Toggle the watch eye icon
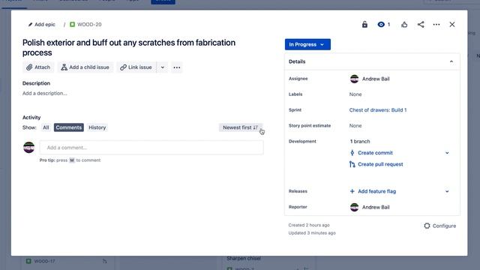Viewport: 480px width, 270px height. 381,25
